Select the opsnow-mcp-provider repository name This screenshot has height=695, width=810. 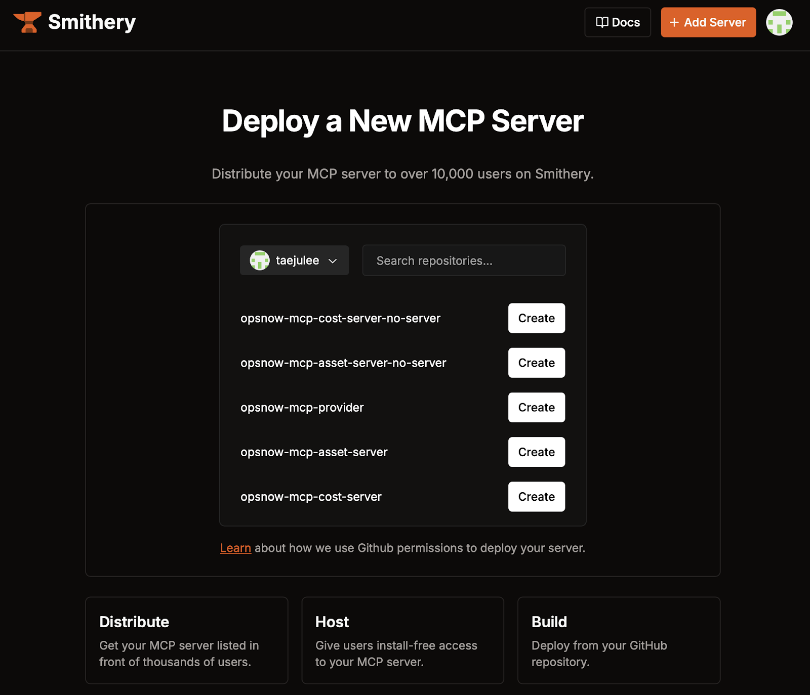(302, 408)
